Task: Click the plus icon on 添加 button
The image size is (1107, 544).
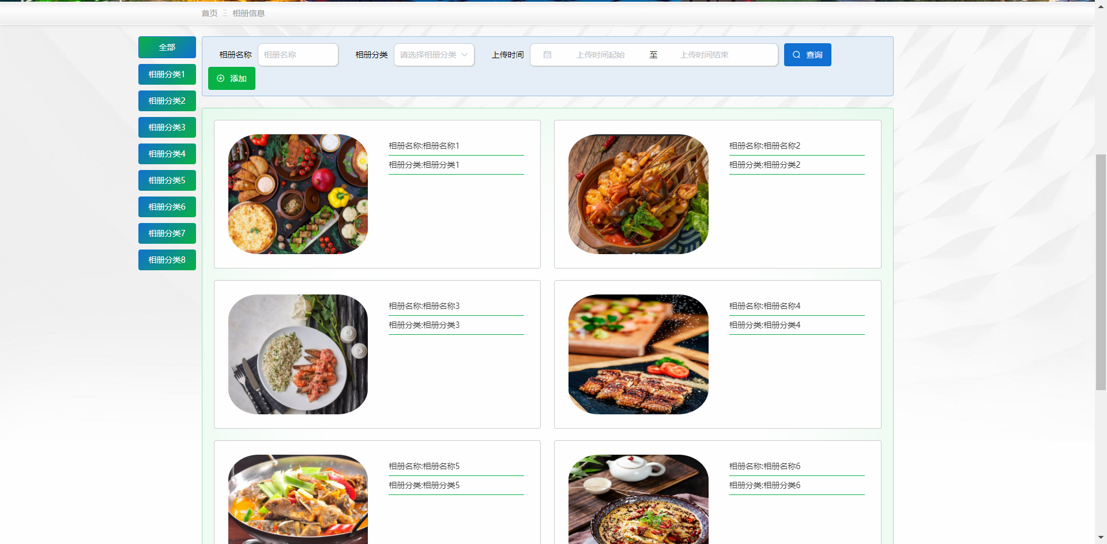Action: 220,78
